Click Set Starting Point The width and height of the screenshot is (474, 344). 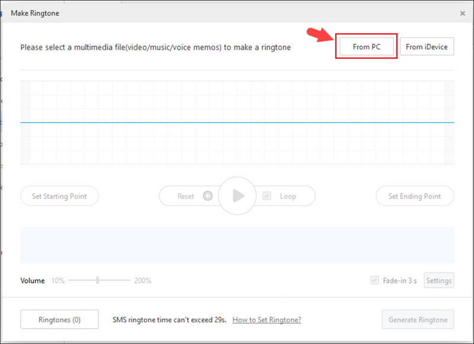[59, 196]
